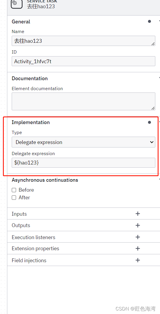
Task: Add a new Outputs entry with plus icon
Action: pyautogui.click(x=137, y=225)
